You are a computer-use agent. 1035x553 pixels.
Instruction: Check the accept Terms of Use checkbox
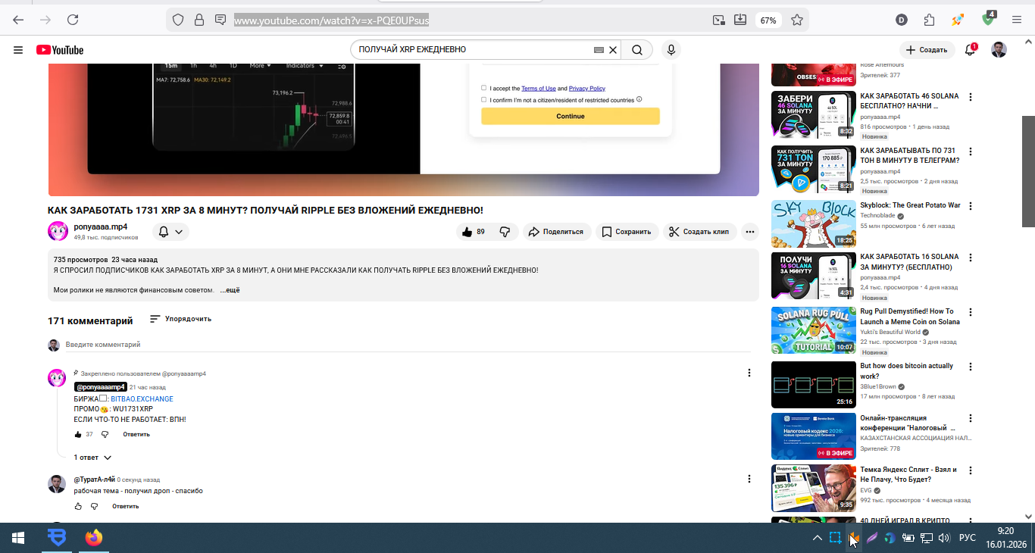point(484,88)
